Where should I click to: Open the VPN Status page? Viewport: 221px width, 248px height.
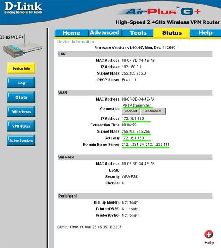click(x=21, y=126)
